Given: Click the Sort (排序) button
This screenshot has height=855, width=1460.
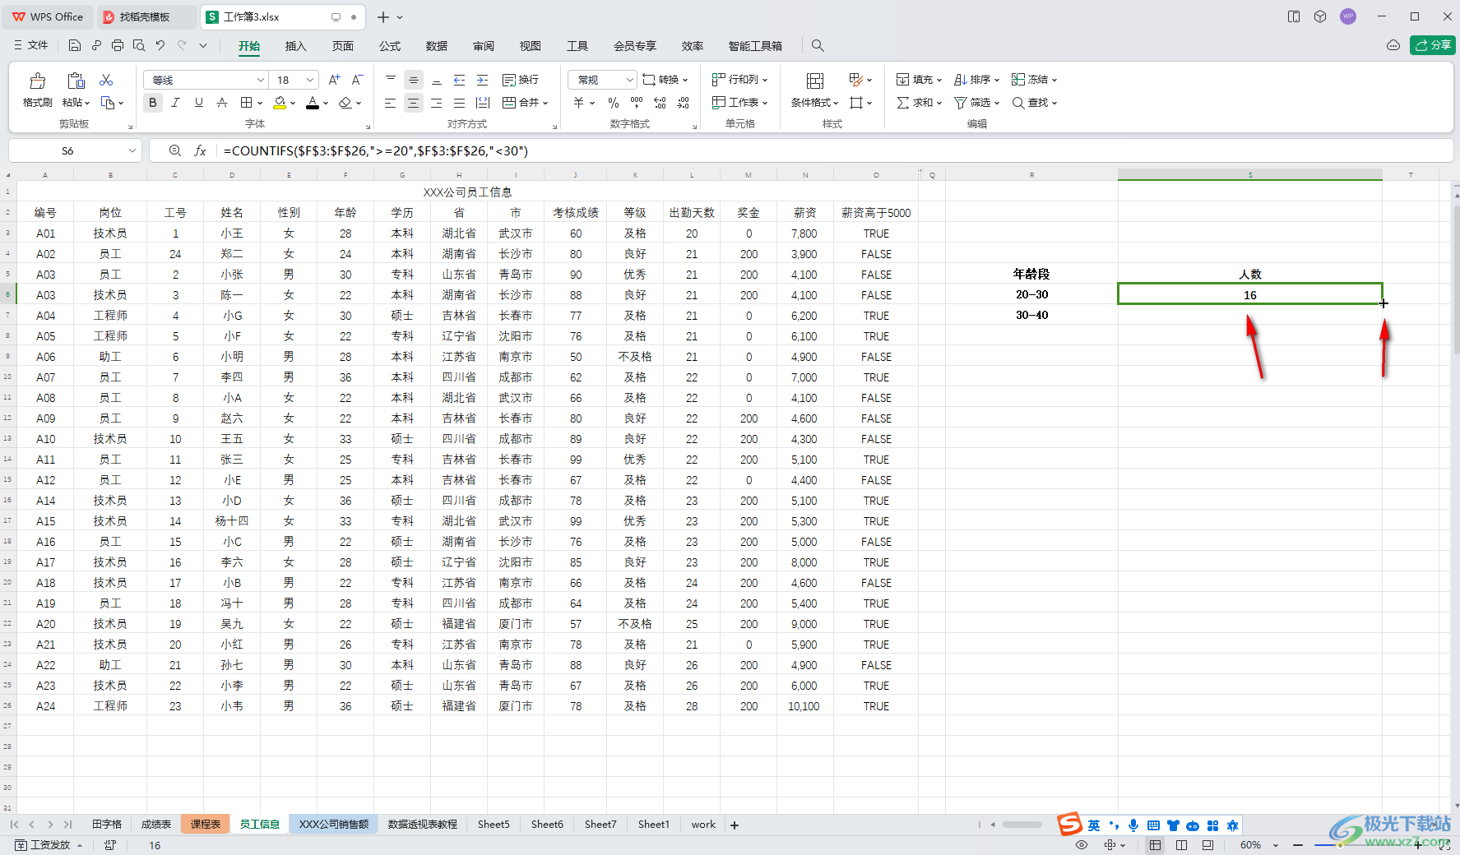Looking at the screenshot, I should click(976, 80).
